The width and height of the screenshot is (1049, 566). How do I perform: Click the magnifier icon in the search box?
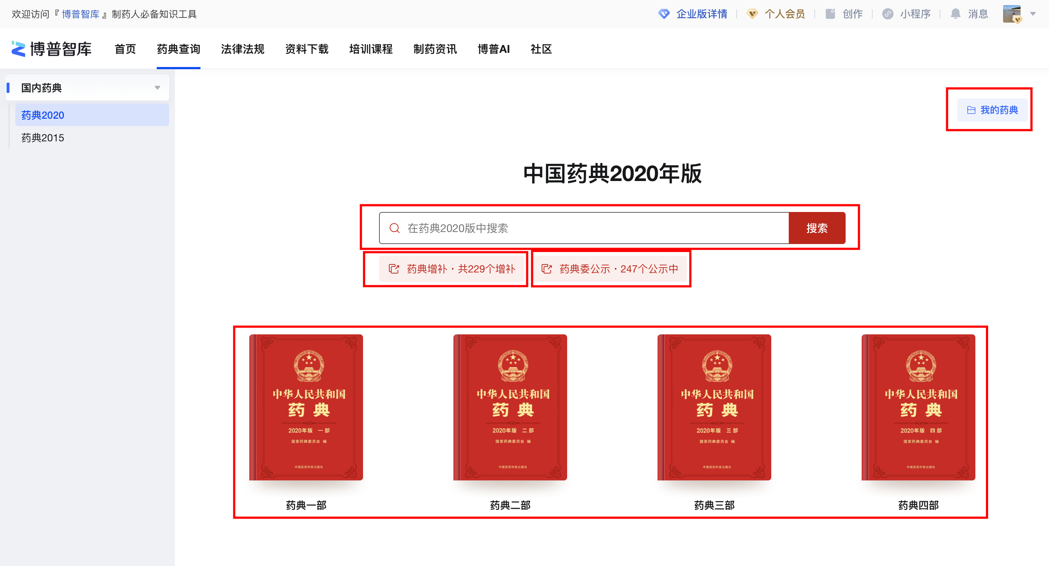[x=394, y=228]
